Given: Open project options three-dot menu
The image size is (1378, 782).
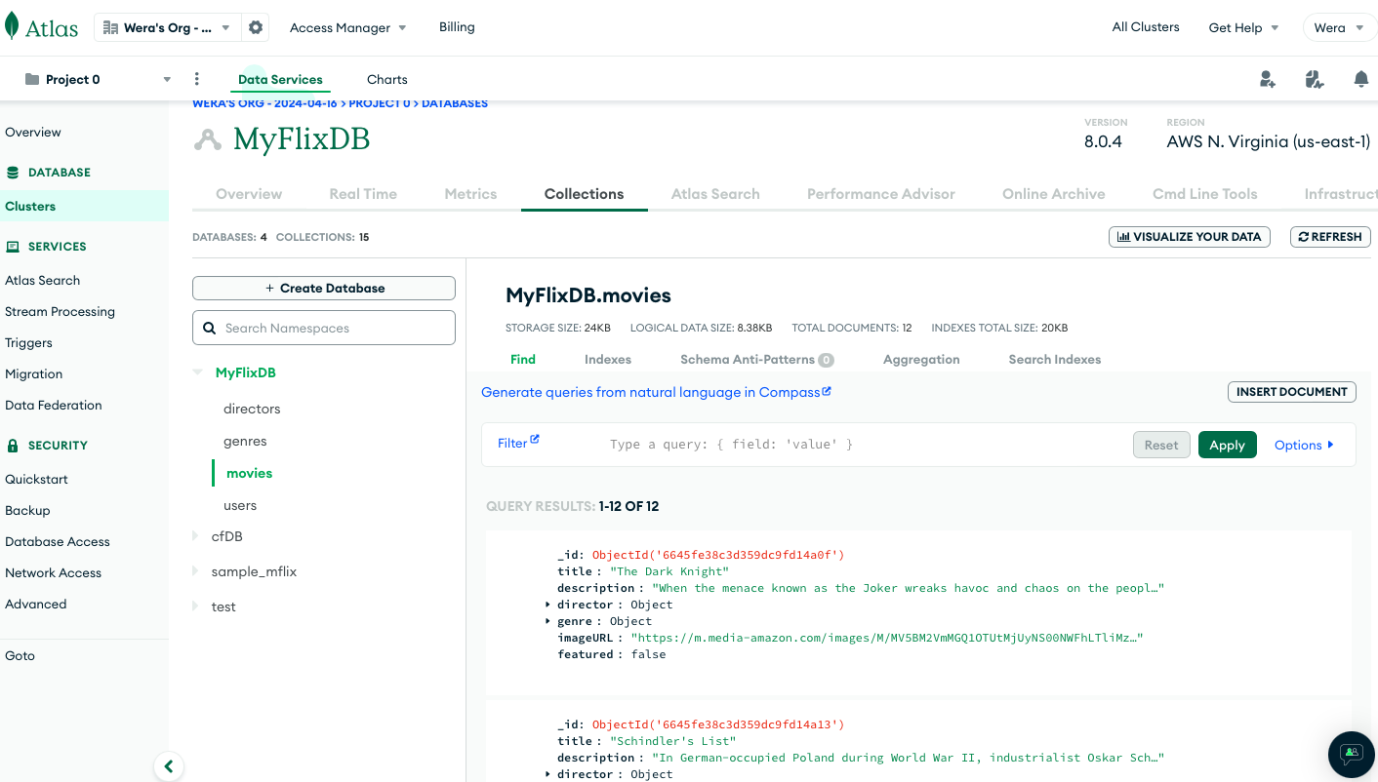Looking at the screenshot, I should click(x=197, y=79).
